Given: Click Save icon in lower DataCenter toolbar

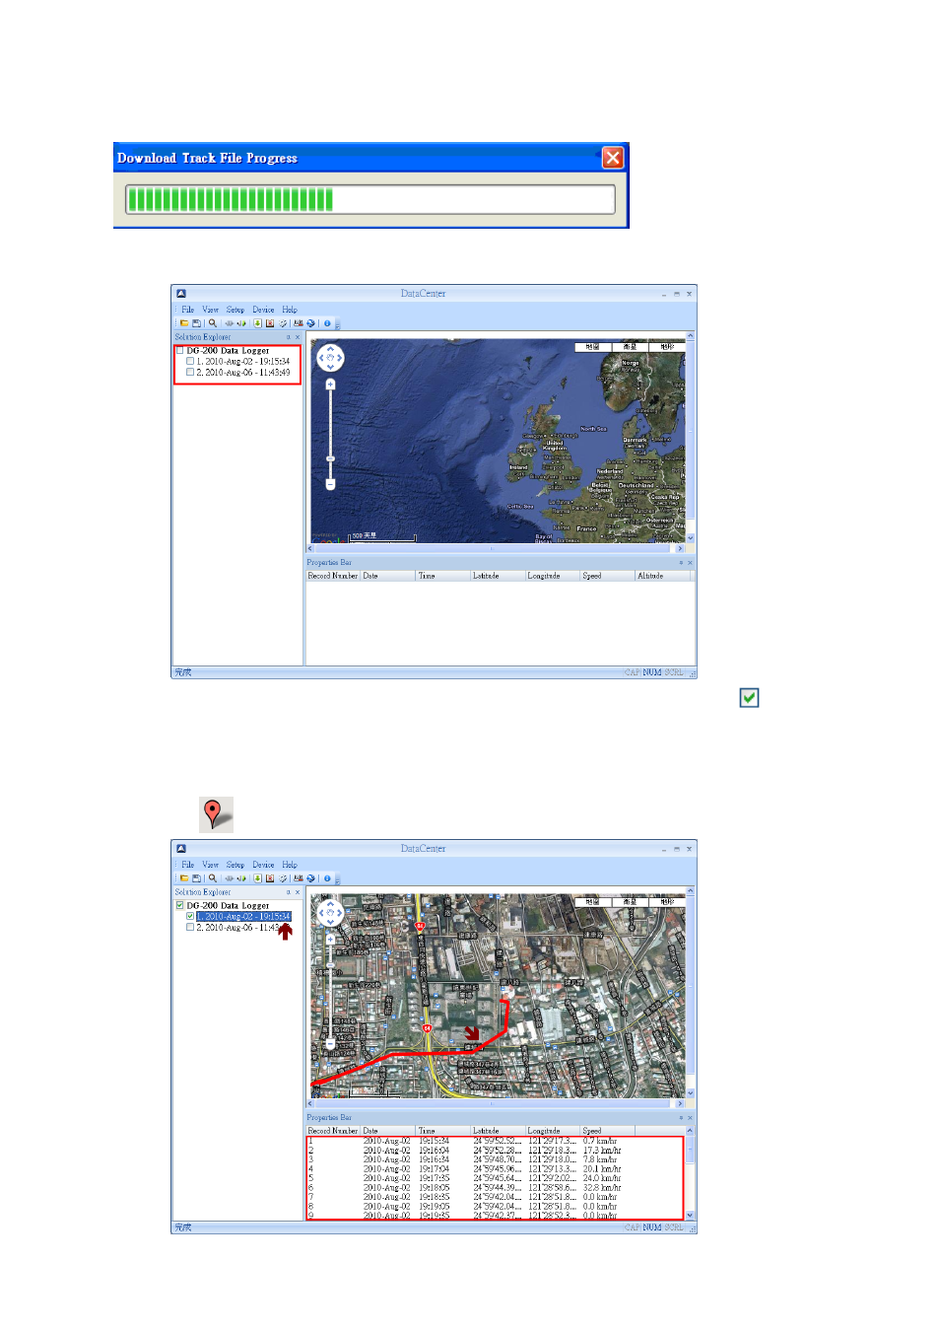Looking at the screenshot, I should pos(197,877).
